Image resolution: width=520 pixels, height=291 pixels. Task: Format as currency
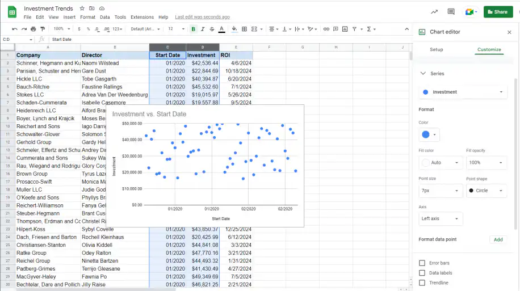tap(79, 29)
